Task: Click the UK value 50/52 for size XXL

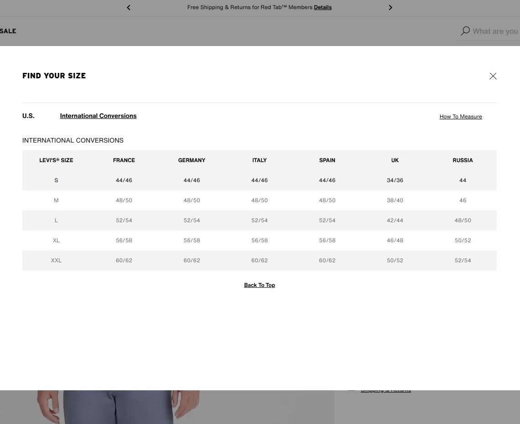Action: pyautogui.click(x=395, y=261)
